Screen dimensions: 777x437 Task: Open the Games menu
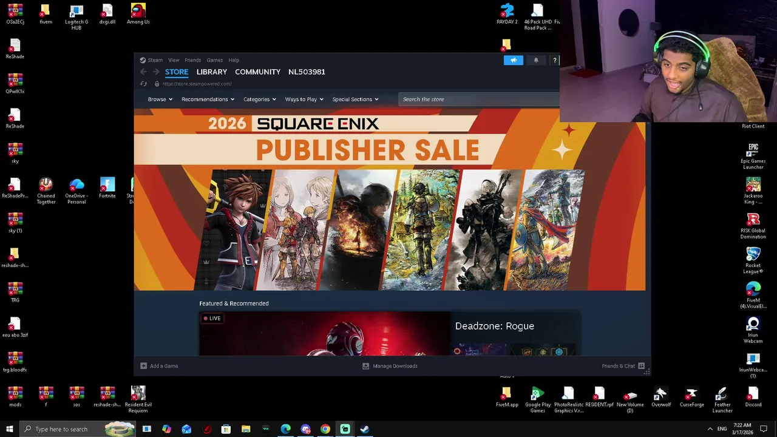coord(214,60)
